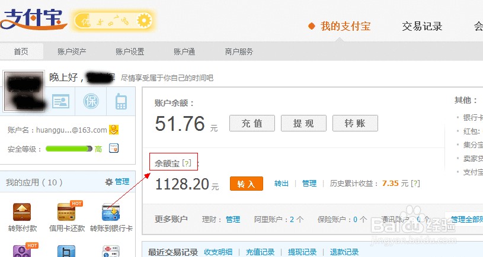The height and width of the screenshot is (257, 483).
Task: Click the 红包 item under 其他
Action: (472, 131)
